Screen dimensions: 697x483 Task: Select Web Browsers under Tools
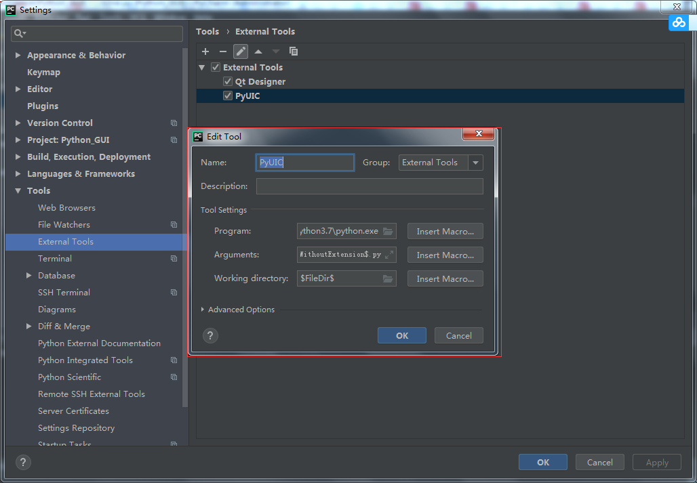click(66, 208)
